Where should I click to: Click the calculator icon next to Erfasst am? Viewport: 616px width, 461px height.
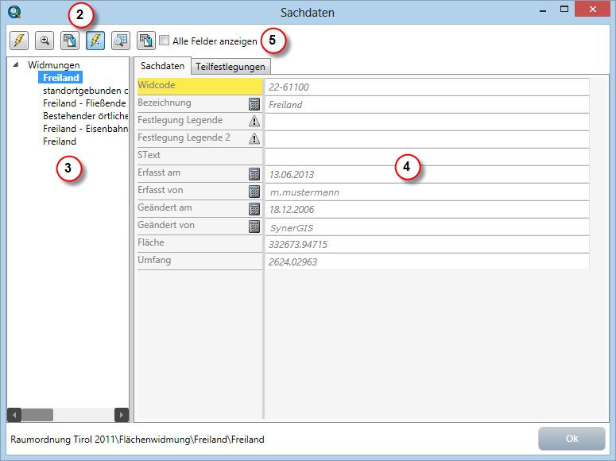click(x=254, y=174)
